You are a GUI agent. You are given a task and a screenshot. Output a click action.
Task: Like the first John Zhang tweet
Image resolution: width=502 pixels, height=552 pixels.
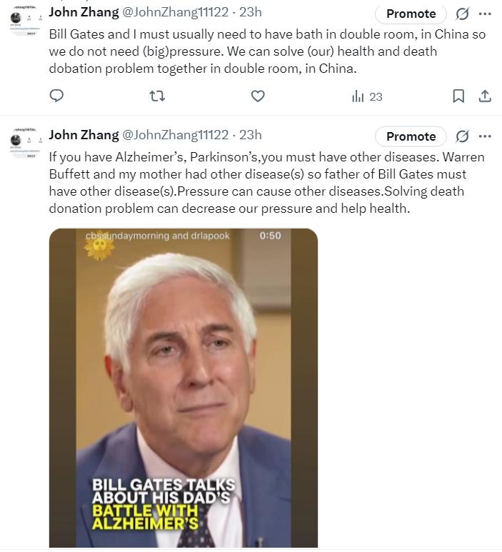tap(258, 96)
